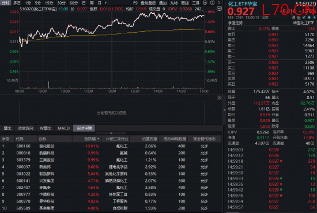
Task: Click the add-to-watchlist plus icon
Action: [314, 18]
